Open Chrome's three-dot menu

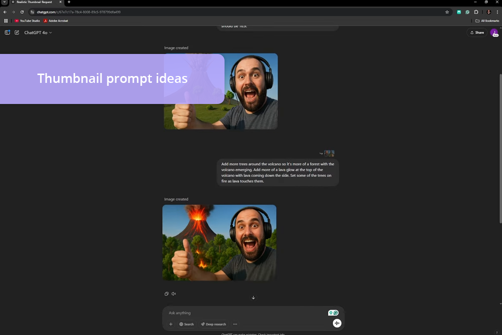pyautogui.click(x=497, y=12)
